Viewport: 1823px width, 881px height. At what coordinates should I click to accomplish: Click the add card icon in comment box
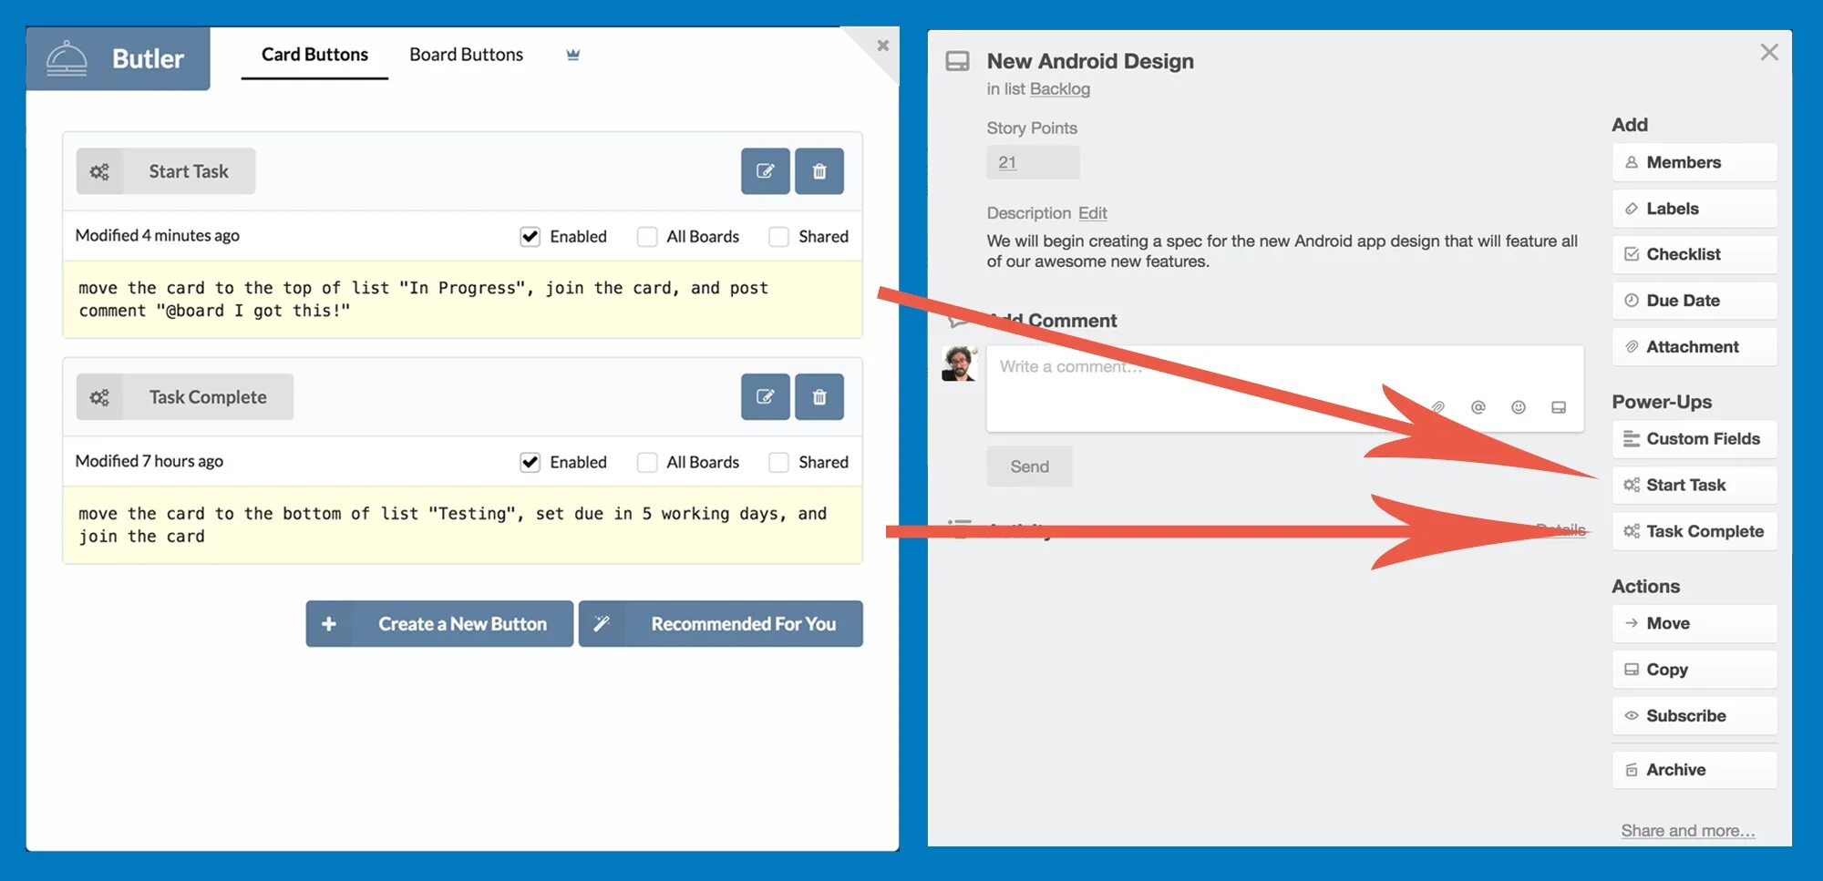tap(1559, 407)
